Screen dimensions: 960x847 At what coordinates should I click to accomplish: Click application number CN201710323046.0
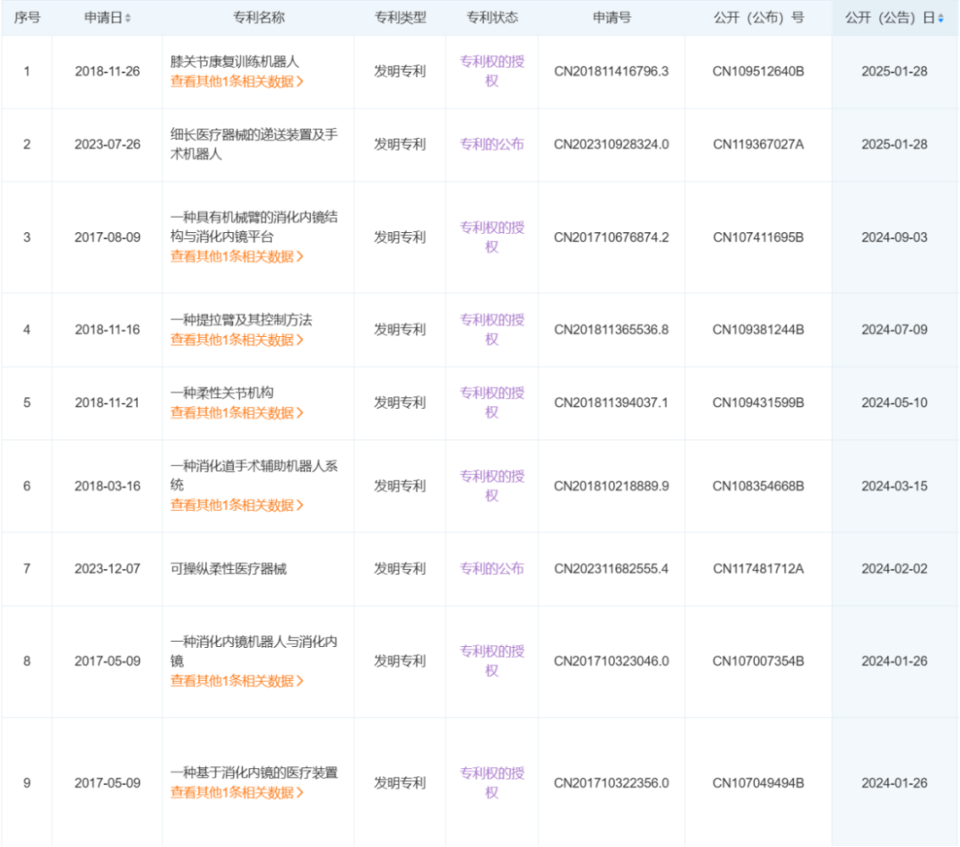[x=612, y=661]
